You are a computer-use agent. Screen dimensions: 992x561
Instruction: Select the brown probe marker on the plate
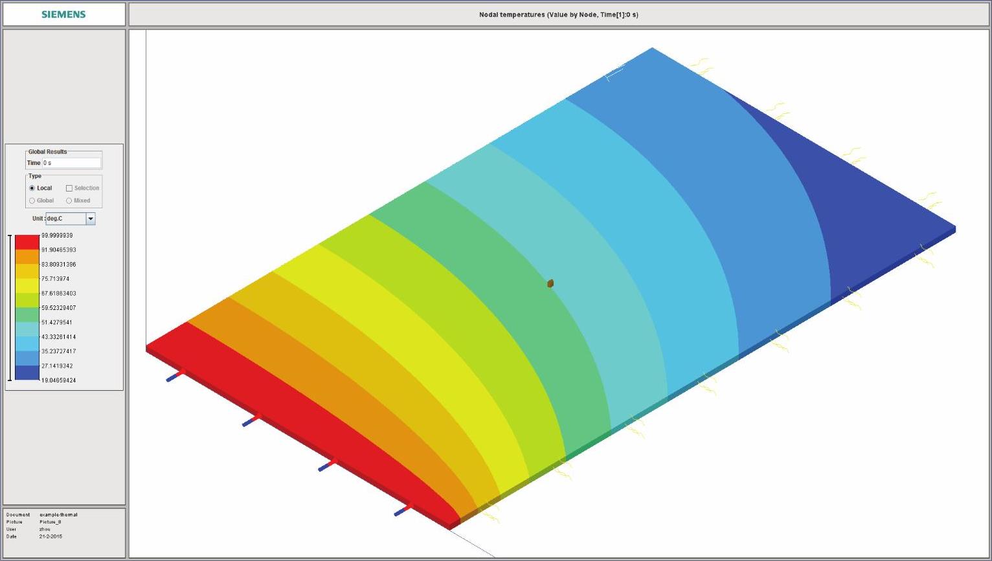pos(550,283)
